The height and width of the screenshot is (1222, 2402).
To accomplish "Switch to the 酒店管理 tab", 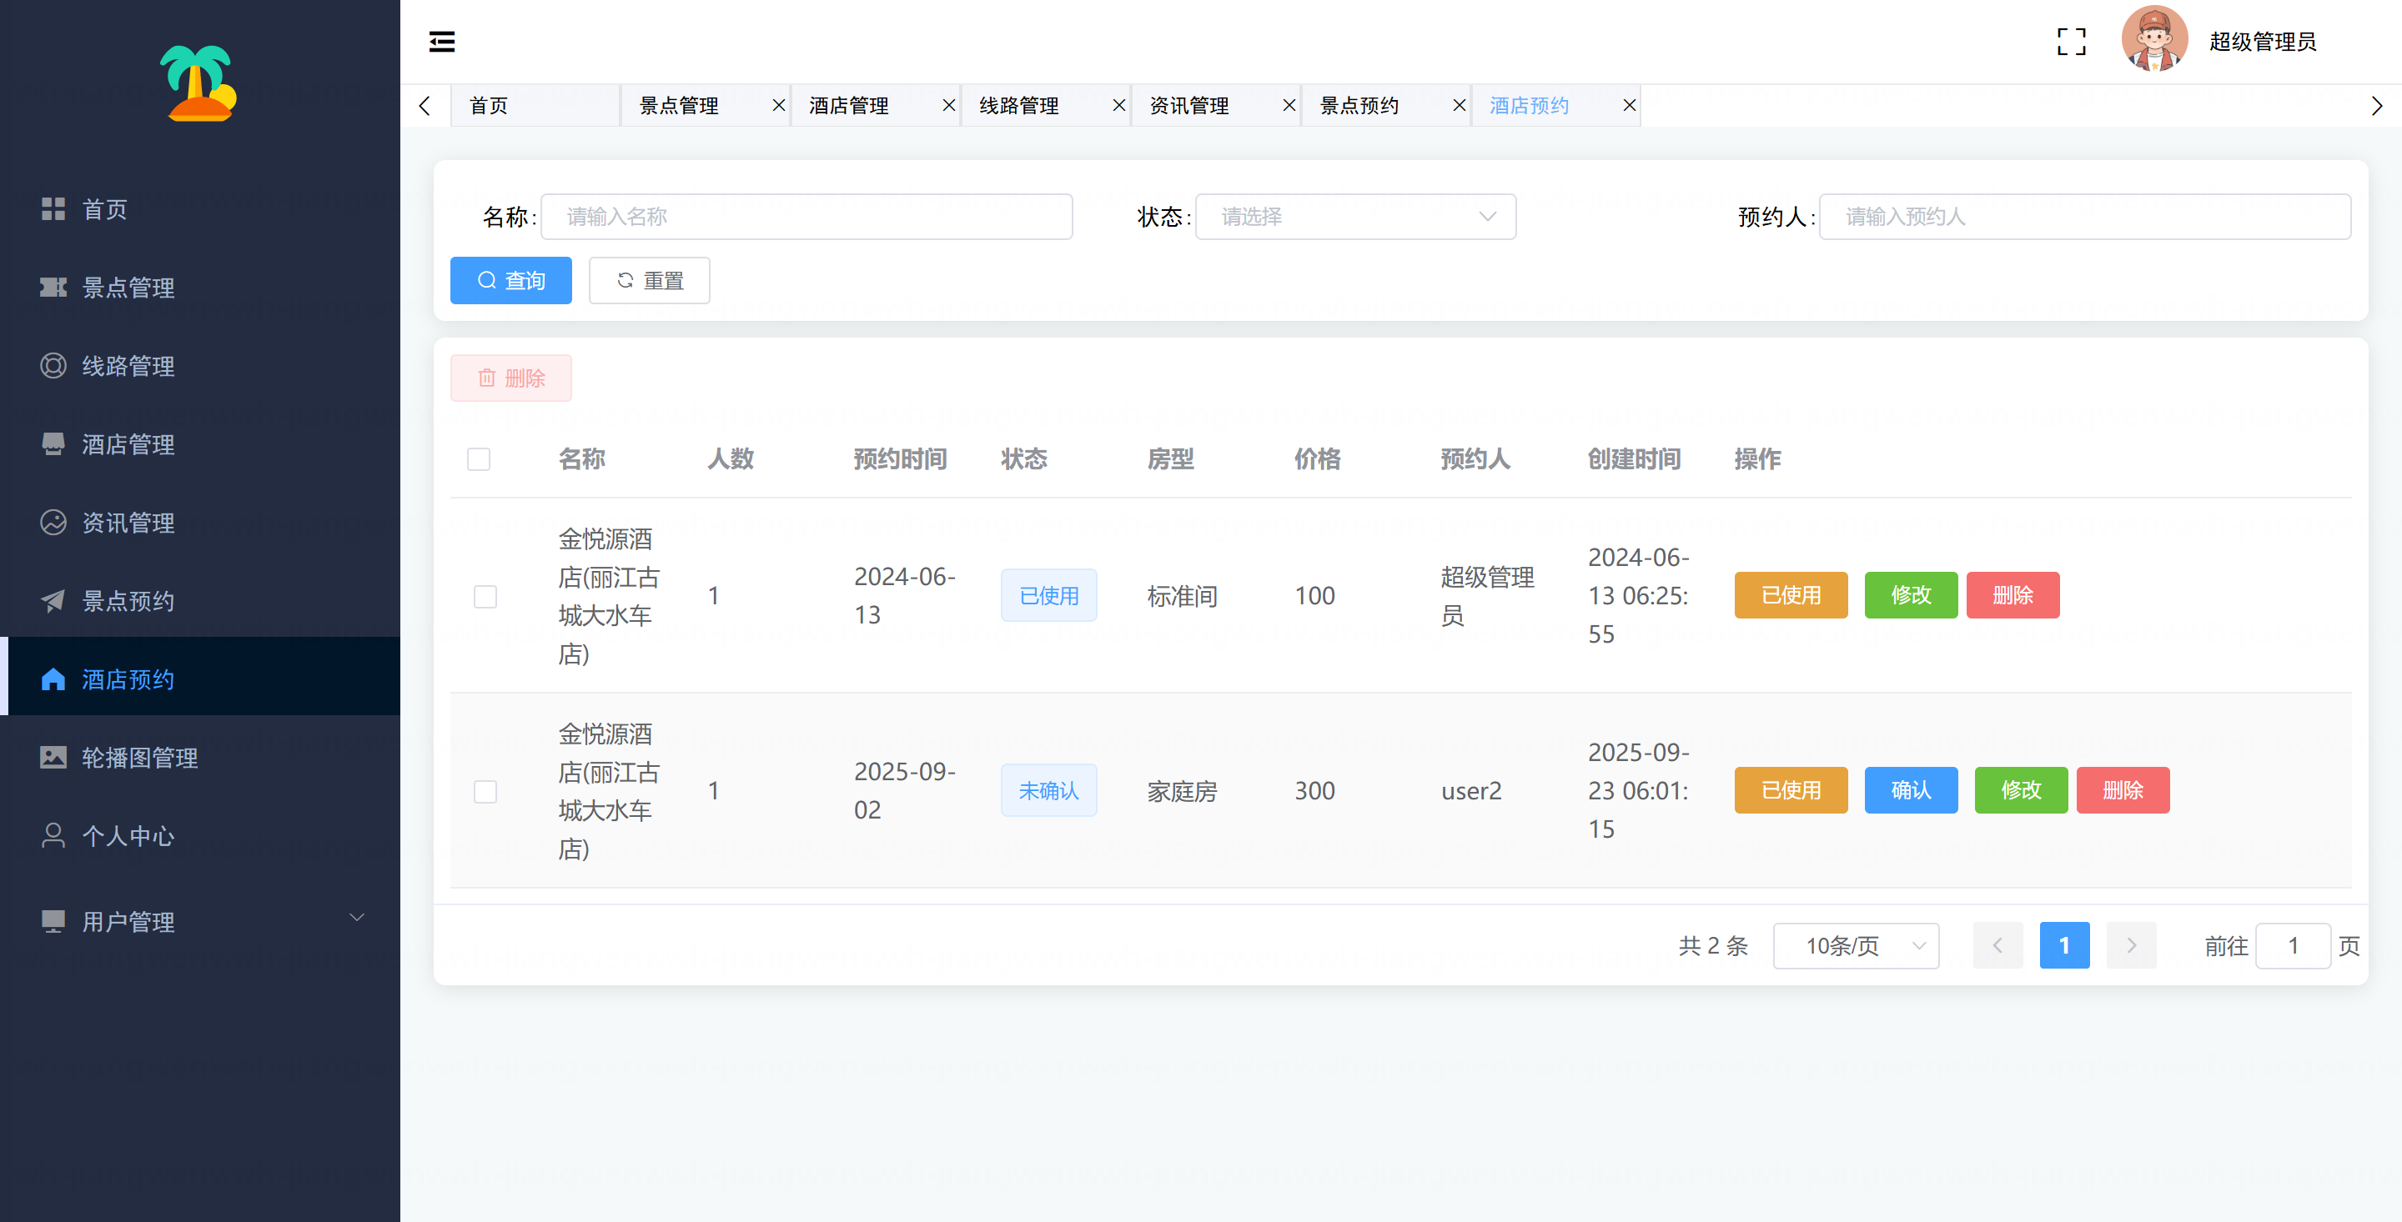I will pyautogui.click(x=850, y=105).
